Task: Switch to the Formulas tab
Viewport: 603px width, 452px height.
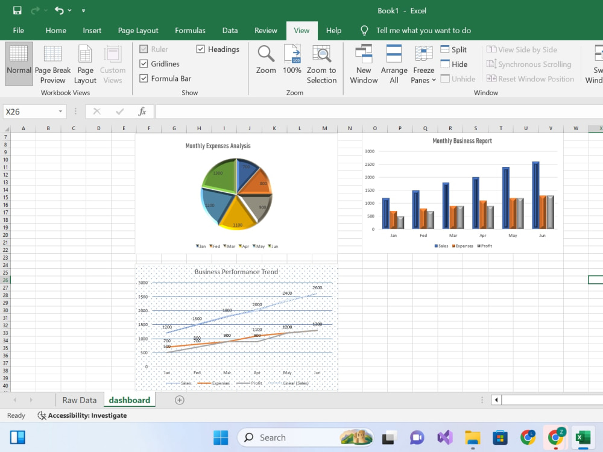Action: [190, 30]
